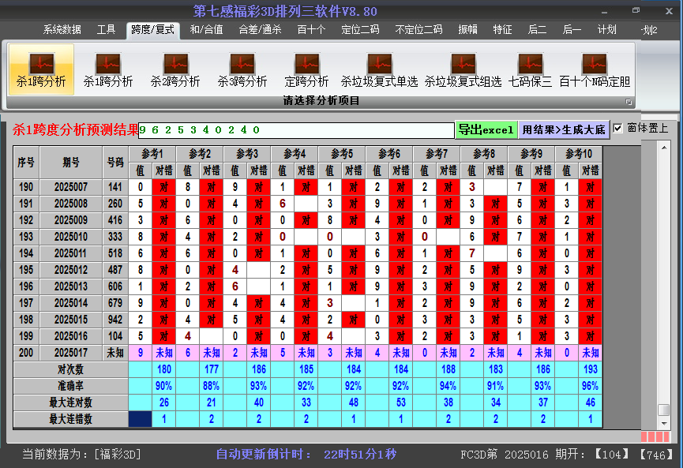Screen dimensions: 683x468
Task: Switch to the 振幅 tab
Action: tap(467, 30)
